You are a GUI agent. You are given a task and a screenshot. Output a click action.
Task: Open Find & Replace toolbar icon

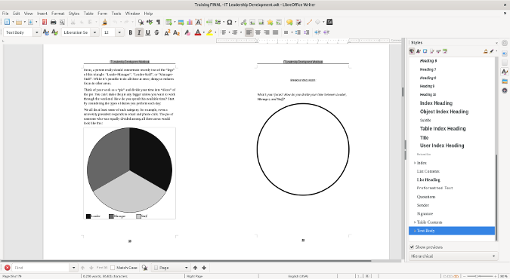coord(141,22)
